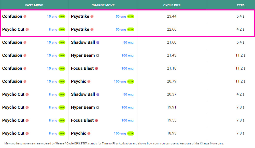The width and height of the screenshot is (255, 148).
Task: Click psychic icon beside Confusion in 21.60 row
Action: (x=25, y=43)
